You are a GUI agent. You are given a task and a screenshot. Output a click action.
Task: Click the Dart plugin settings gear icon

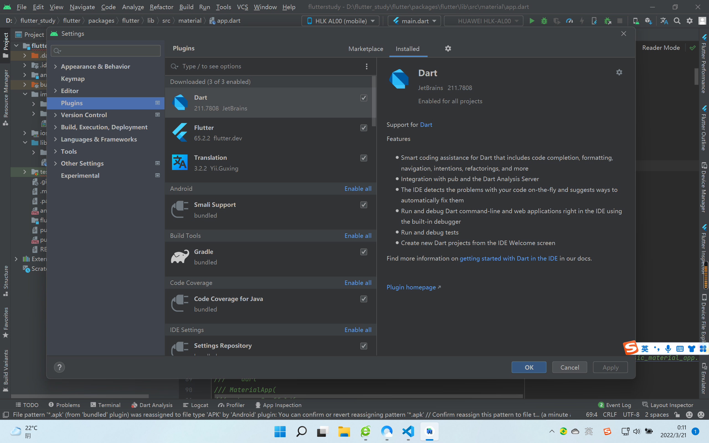coord(619,72)
